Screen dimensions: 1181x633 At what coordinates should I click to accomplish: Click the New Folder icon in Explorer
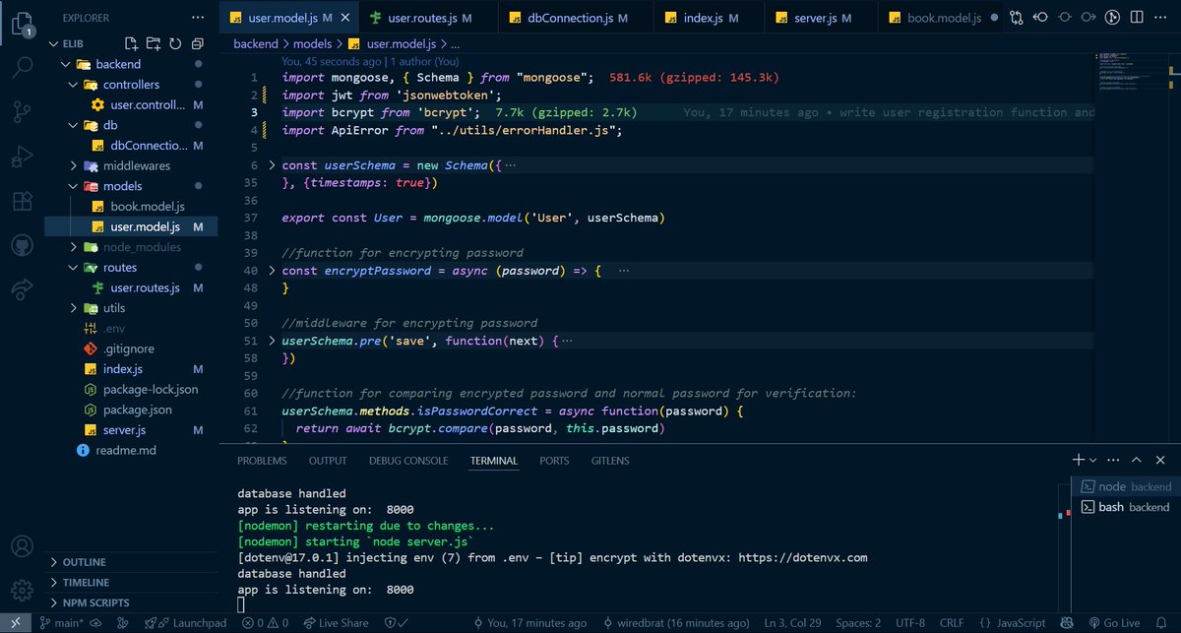pyautogui.click(x=154, y=43)
